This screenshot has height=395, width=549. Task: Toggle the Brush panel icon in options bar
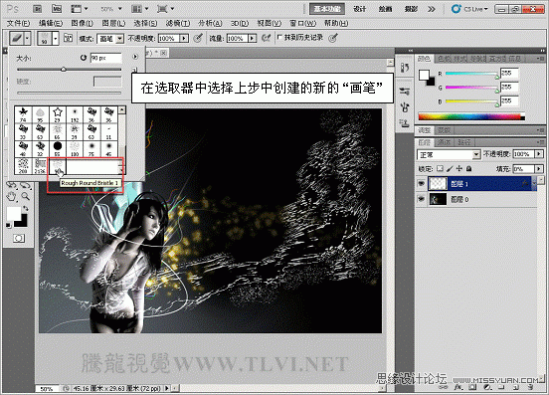[x=68, y=38]
